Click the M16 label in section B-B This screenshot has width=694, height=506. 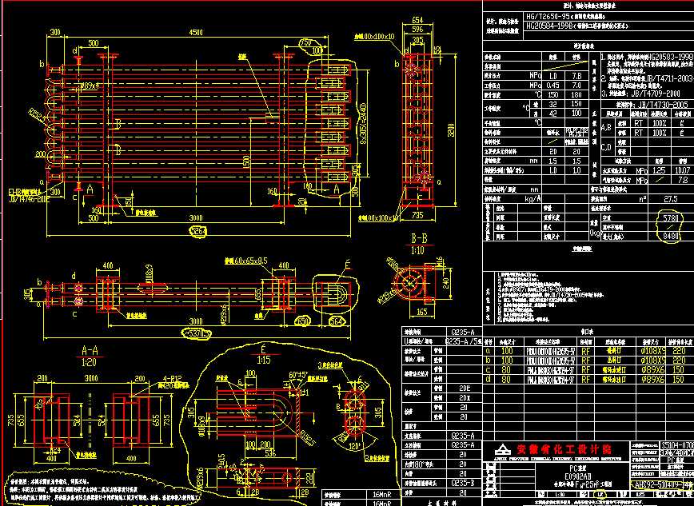pos(439,261)
